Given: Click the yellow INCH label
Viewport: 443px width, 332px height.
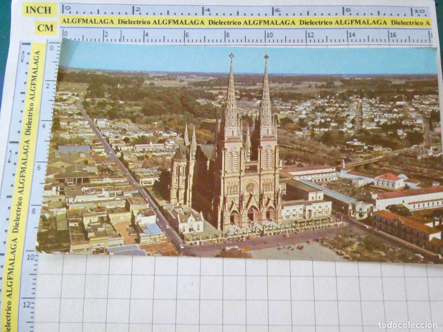Looking at the screenshot, I should [40, 10].
